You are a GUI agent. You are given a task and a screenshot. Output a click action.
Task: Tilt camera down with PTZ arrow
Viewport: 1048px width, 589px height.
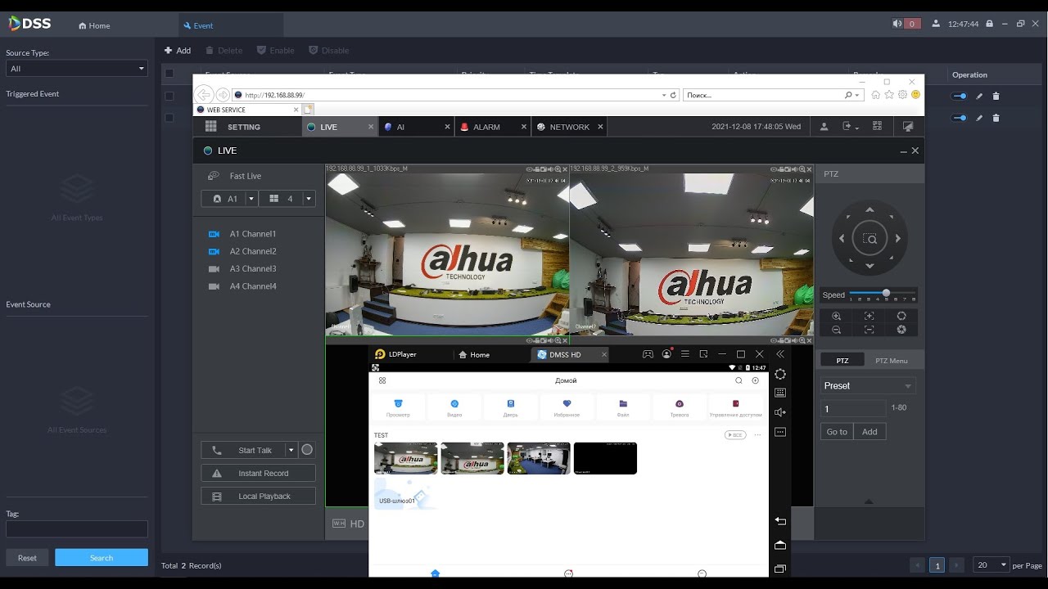click(x=870, y=266)
